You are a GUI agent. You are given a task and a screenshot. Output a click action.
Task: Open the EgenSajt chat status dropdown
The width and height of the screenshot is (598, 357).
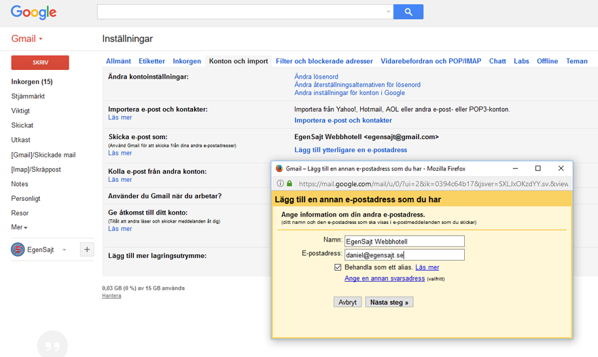(64, 250)
